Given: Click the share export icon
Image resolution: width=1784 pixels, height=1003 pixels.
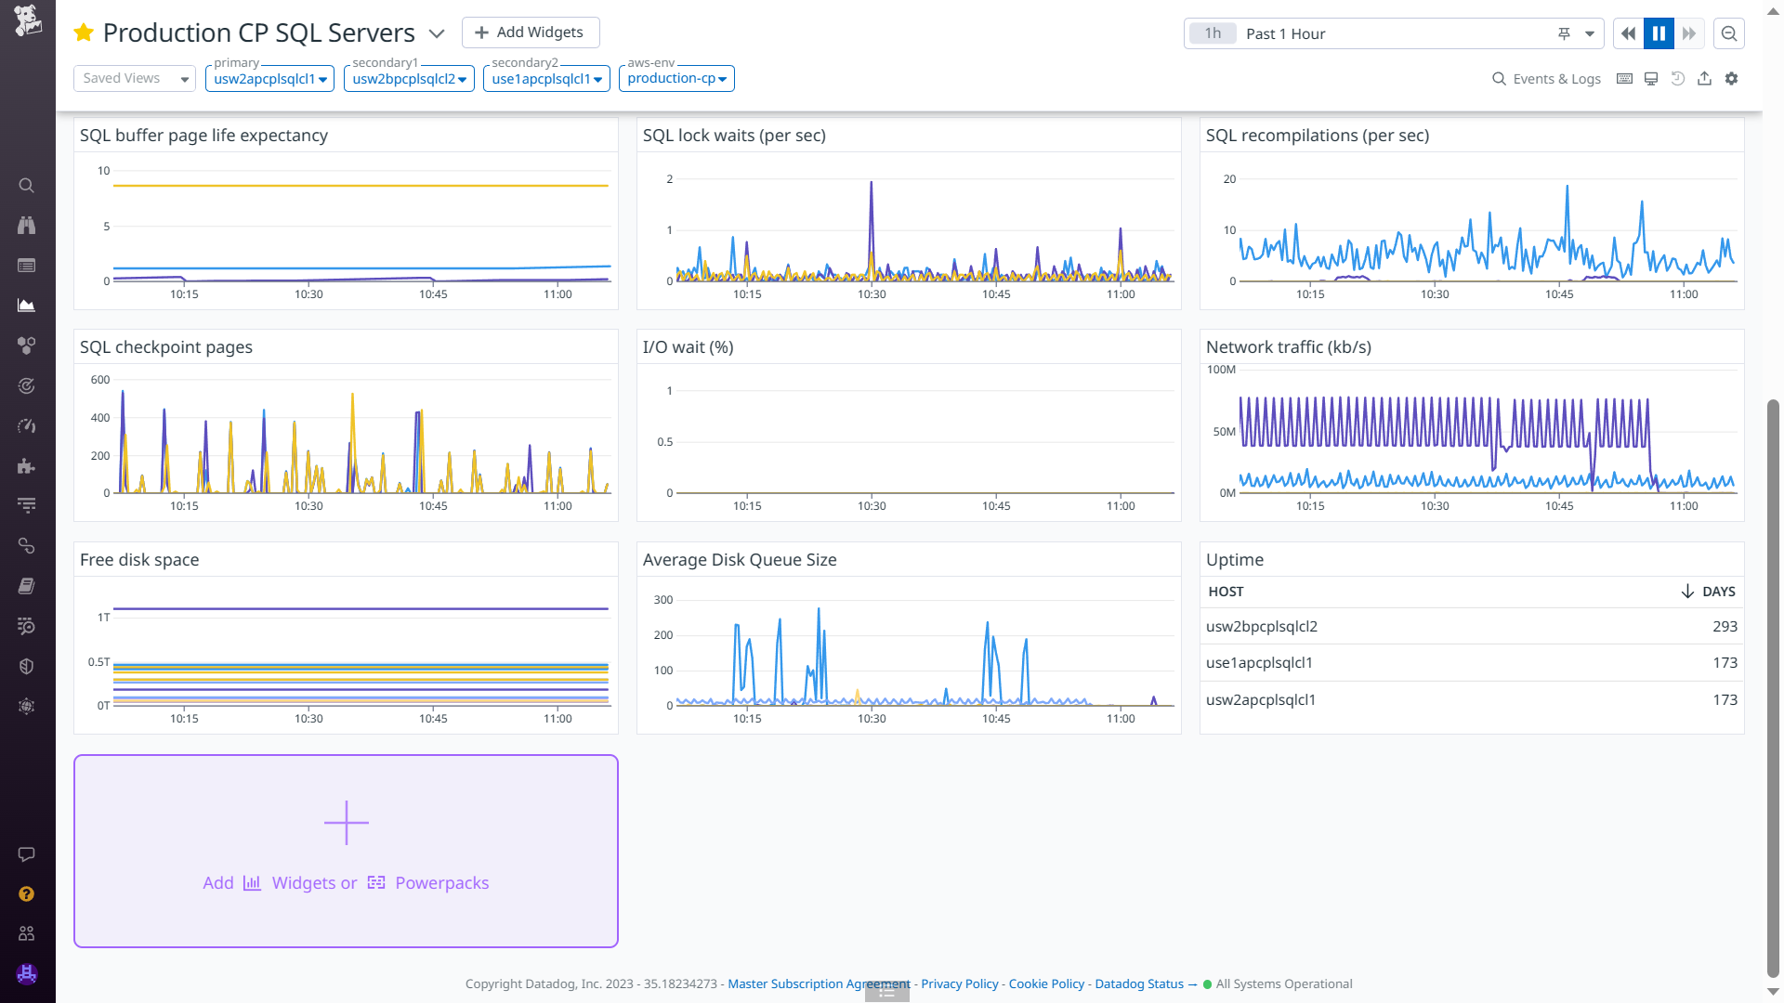Looking at the screenshot, I should (1704, 79).
